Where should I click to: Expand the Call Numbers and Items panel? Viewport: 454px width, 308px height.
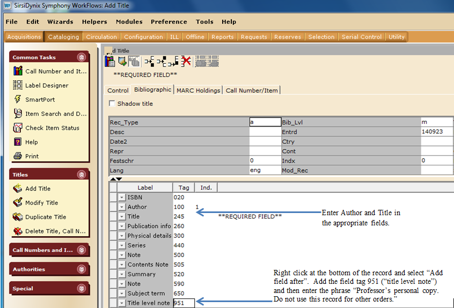coord(82,250)
